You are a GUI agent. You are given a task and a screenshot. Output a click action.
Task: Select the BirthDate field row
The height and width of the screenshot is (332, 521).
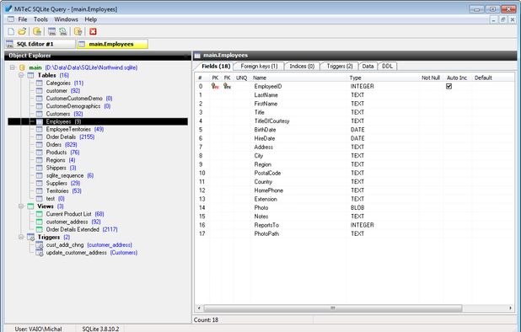click(x=354, y=130)
